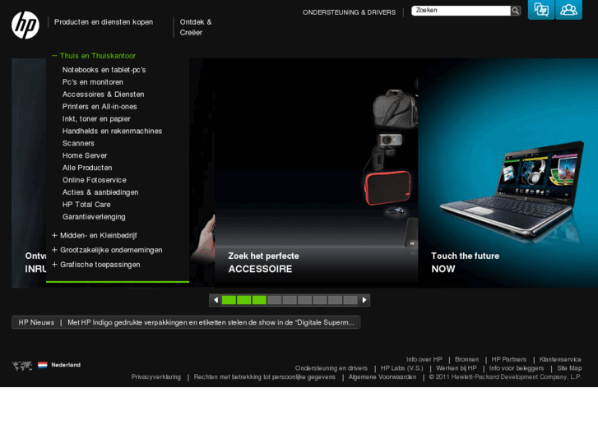Select Printers en All-in-ones
Image resolution: width=598 pixels, height=448 pixels.
tap(100, 106)
